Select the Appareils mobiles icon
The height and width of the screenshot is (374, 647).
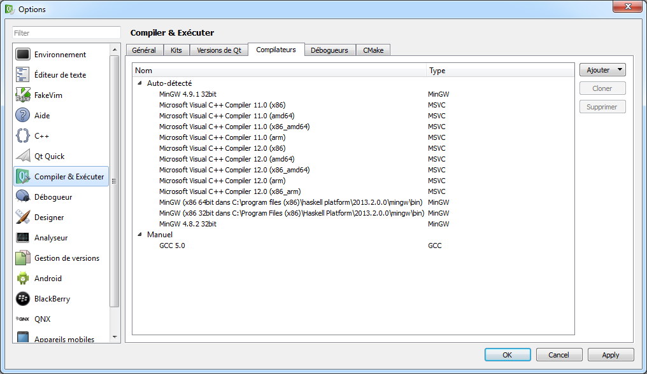(x=23, y=337)
